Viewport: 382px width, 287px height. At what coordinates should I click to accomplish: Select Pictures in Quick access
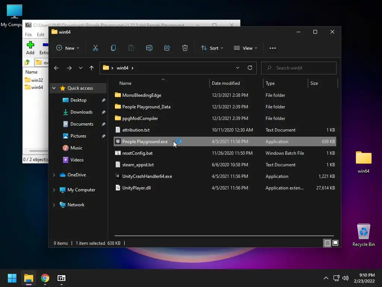[78, 136]
